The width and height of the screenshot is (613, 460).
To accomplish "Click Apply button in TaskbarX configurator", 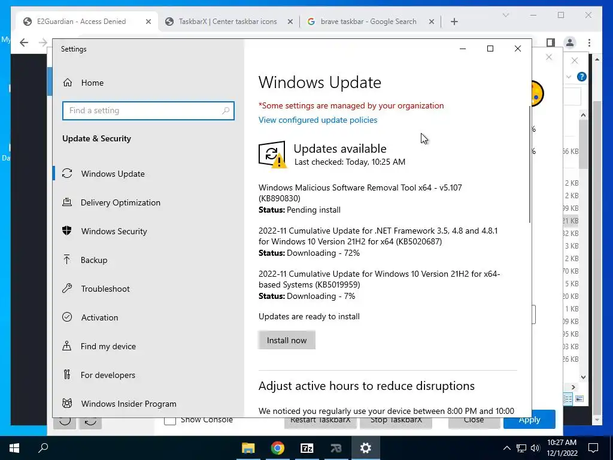I will [529, 420].
